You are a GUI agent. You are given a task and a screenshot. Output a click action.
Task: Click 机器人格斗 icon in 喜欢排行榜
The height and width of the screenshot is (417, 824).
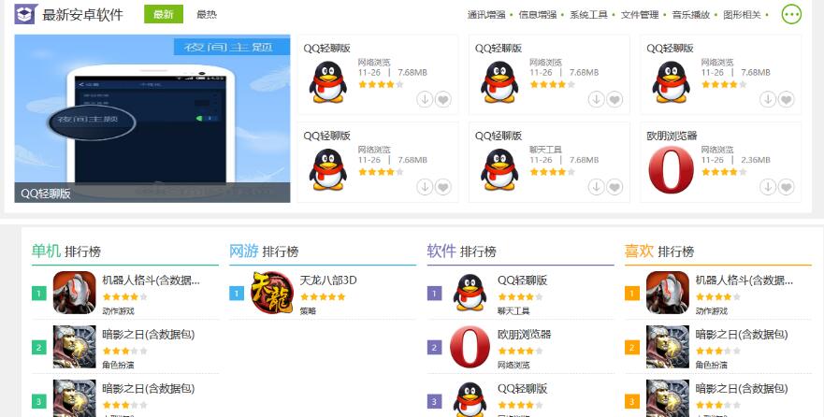coord(668,293)
